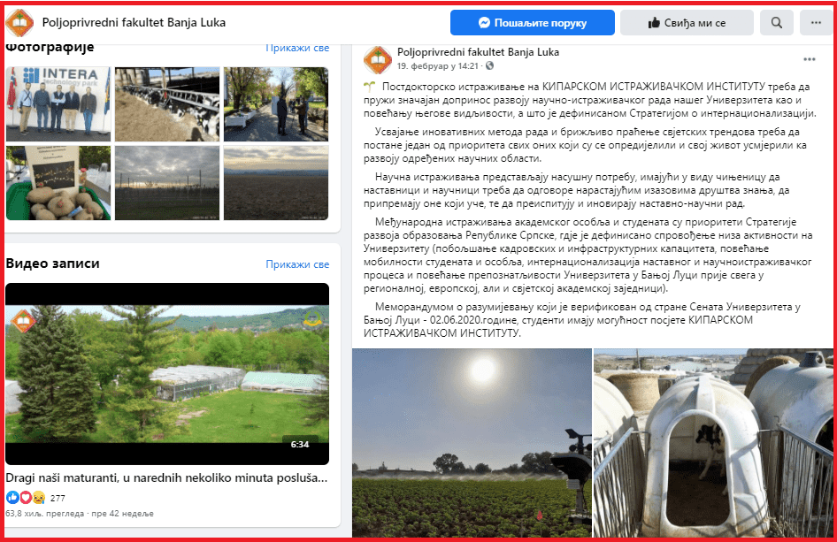
Task: Open the calf hutch post photo
Action: pyautogui.click(x=713, y=443)
